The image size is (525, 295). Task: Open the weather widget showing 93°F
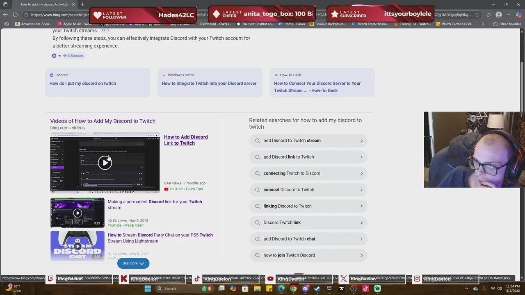[13, 288]
